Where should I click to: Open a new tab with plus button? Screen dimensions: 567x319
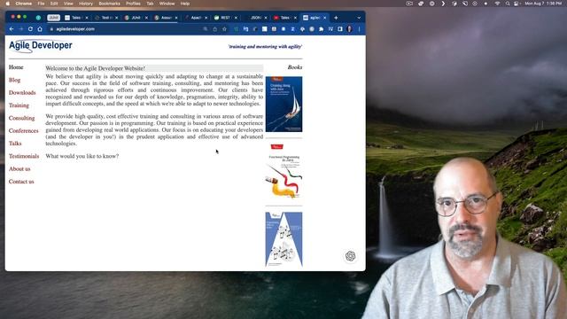click(x=336, y=18)
